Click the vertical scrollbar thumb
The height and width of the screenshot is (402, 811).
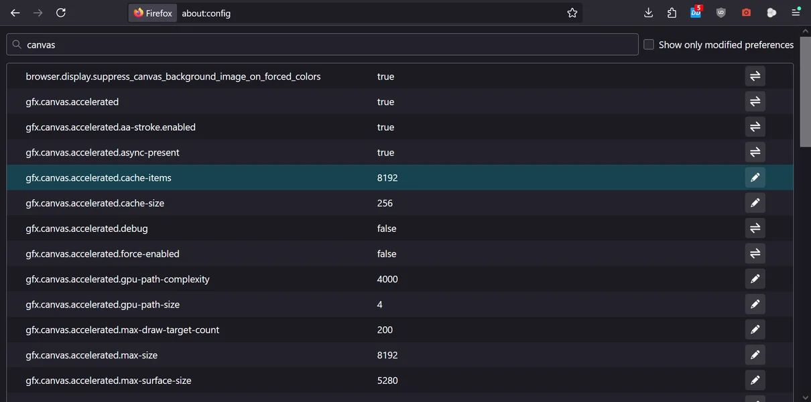(806, 92)
